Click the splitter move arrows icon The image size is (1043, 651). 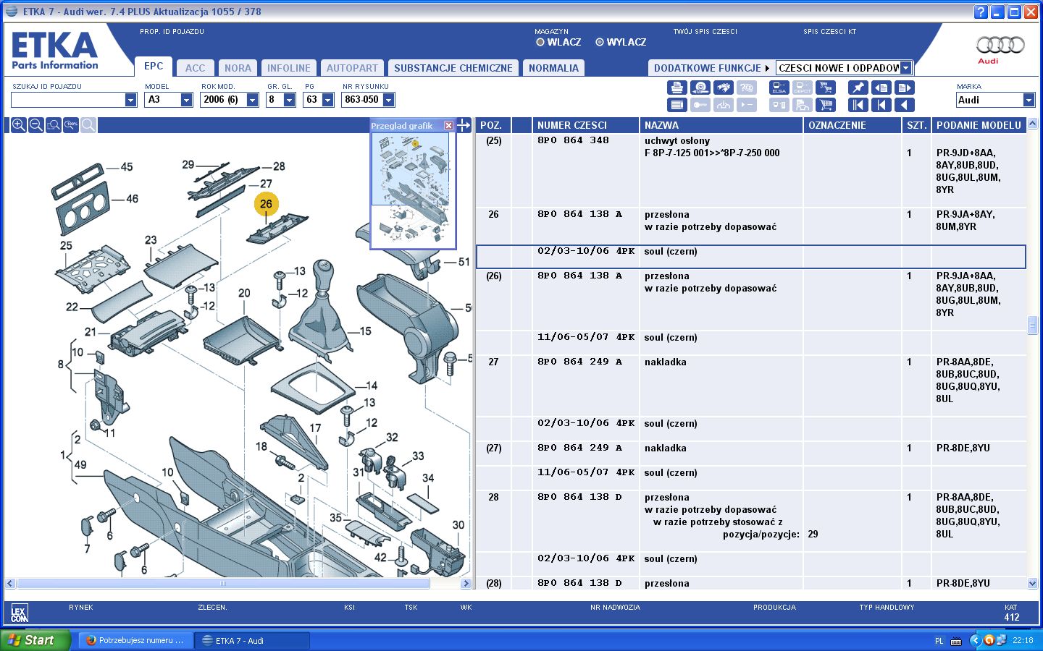464,125
